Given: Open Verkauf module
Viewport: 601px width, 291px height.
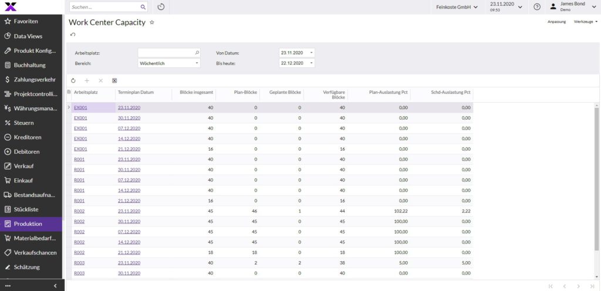Looking at the screenshot, I should (31, 166).
